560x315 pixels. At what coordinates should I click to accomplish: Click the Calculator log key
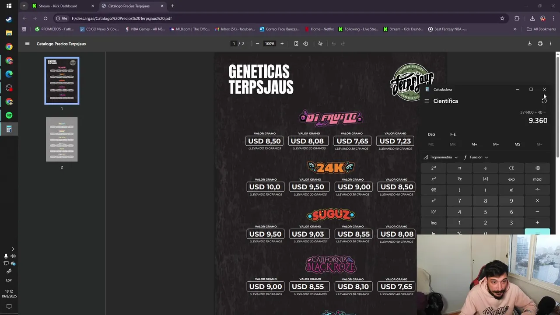(x=434, y=223)
